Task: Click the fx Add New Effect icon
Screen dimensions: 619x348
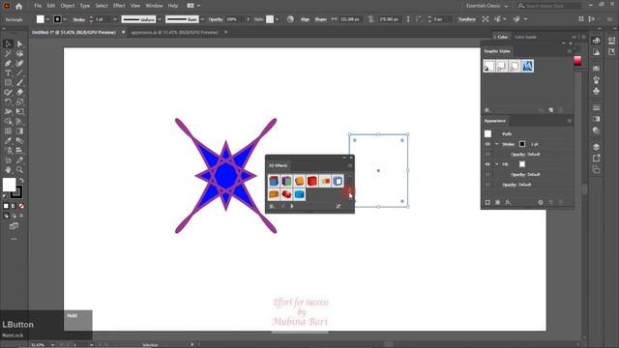Action: 508,202
